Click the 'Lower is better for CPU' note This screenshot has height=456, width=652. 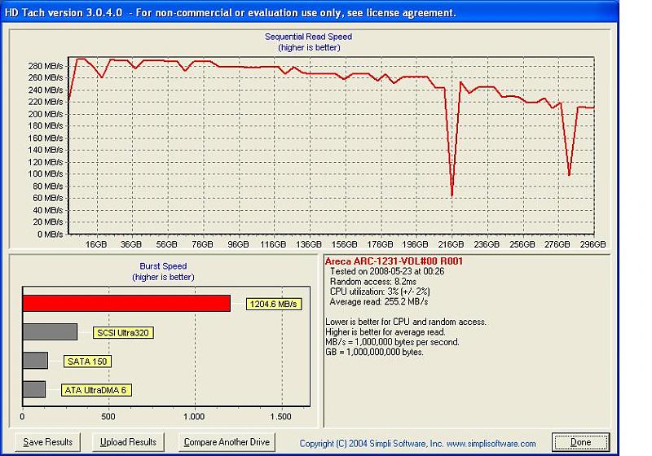[405, 322]
